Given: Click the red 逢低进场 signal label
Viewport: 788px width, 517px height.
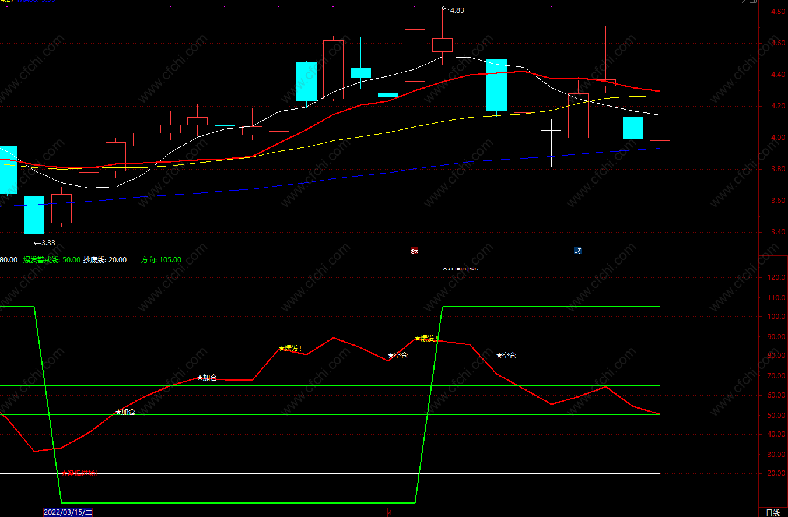Looking at the screenshot, I should [x=80, y=473].
